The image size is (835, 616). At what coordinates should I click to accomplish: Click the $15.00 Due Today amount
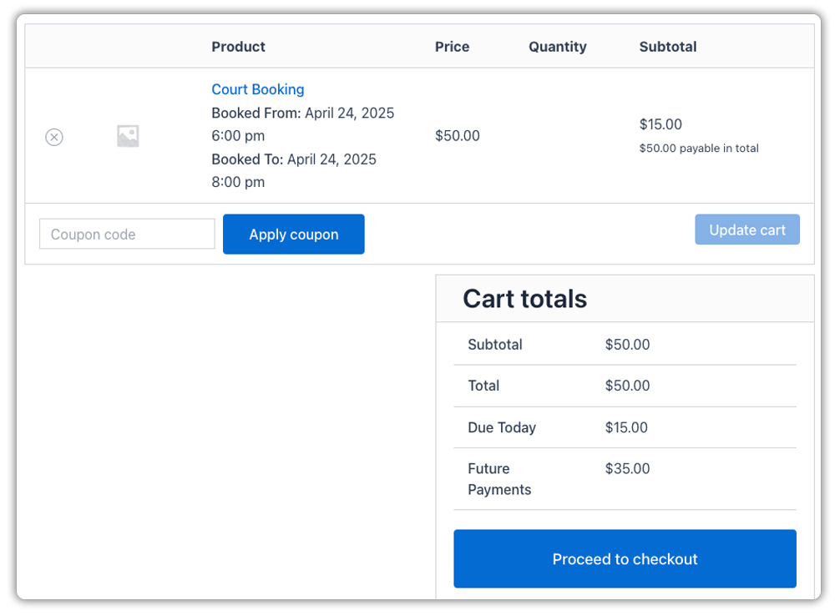[626, 427]
